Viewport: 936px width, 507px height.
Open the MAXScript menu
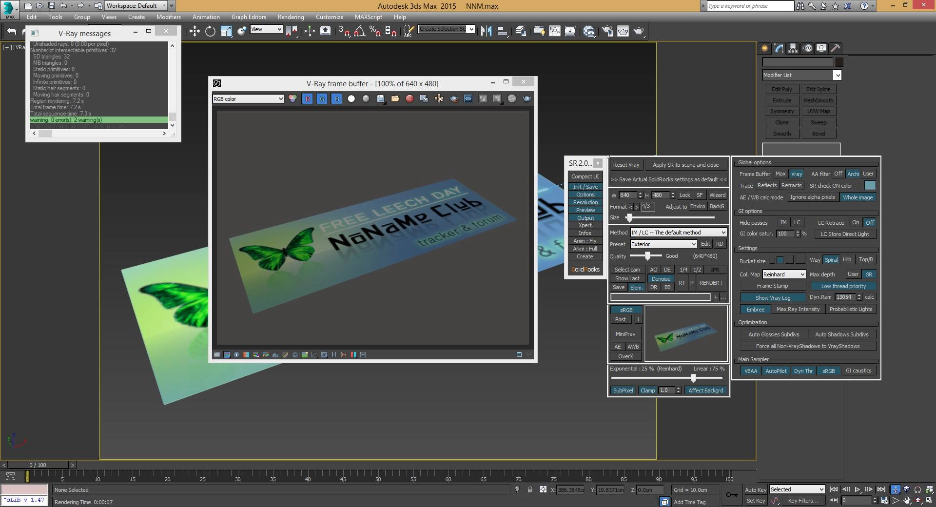coord(368,17)
